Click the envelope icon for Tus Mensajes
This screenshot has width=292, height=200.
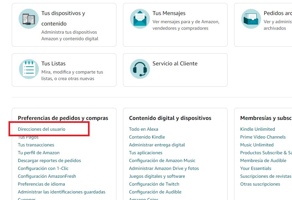coord(140,19)
